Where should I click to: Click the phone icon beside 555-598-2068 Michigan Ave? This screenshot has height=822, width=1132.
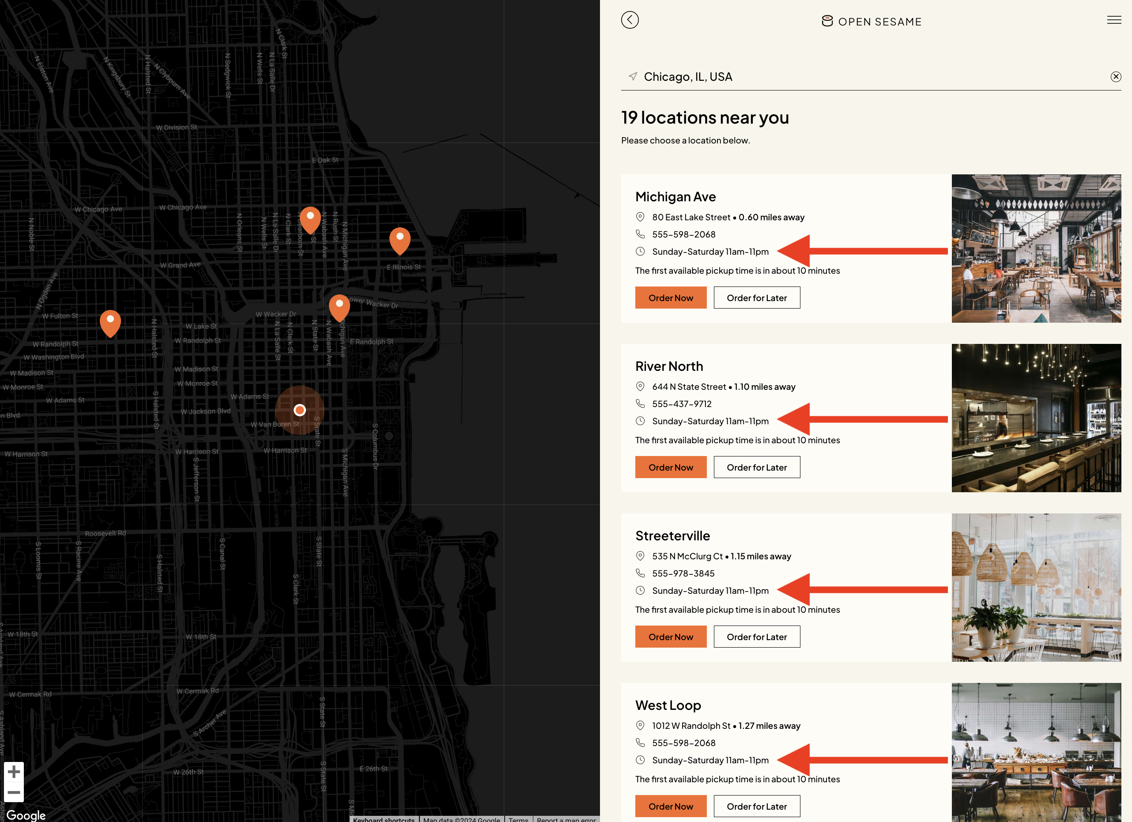(639, 234)
